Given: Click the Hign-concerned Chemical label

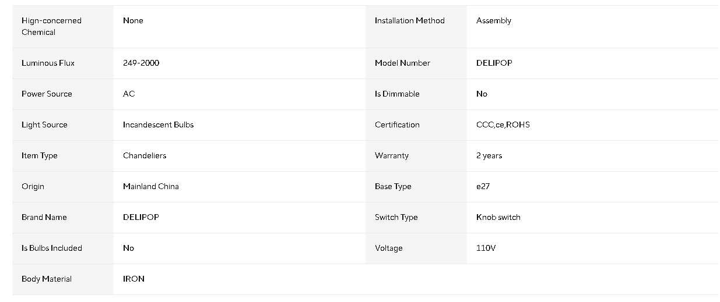Looking at the screenshot, I should click(51, 26).
